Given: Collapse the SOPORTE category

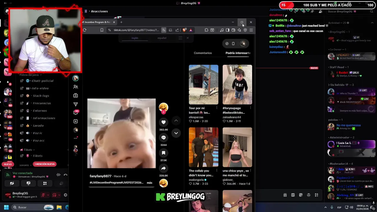Looking at the screenshot, I should [x=26, y=165].
